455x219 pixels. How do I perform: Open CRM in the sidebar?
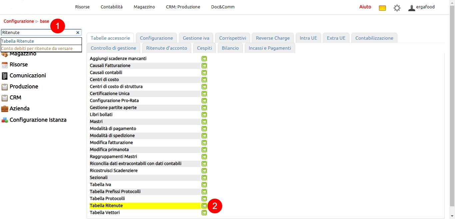click(15, 98)
